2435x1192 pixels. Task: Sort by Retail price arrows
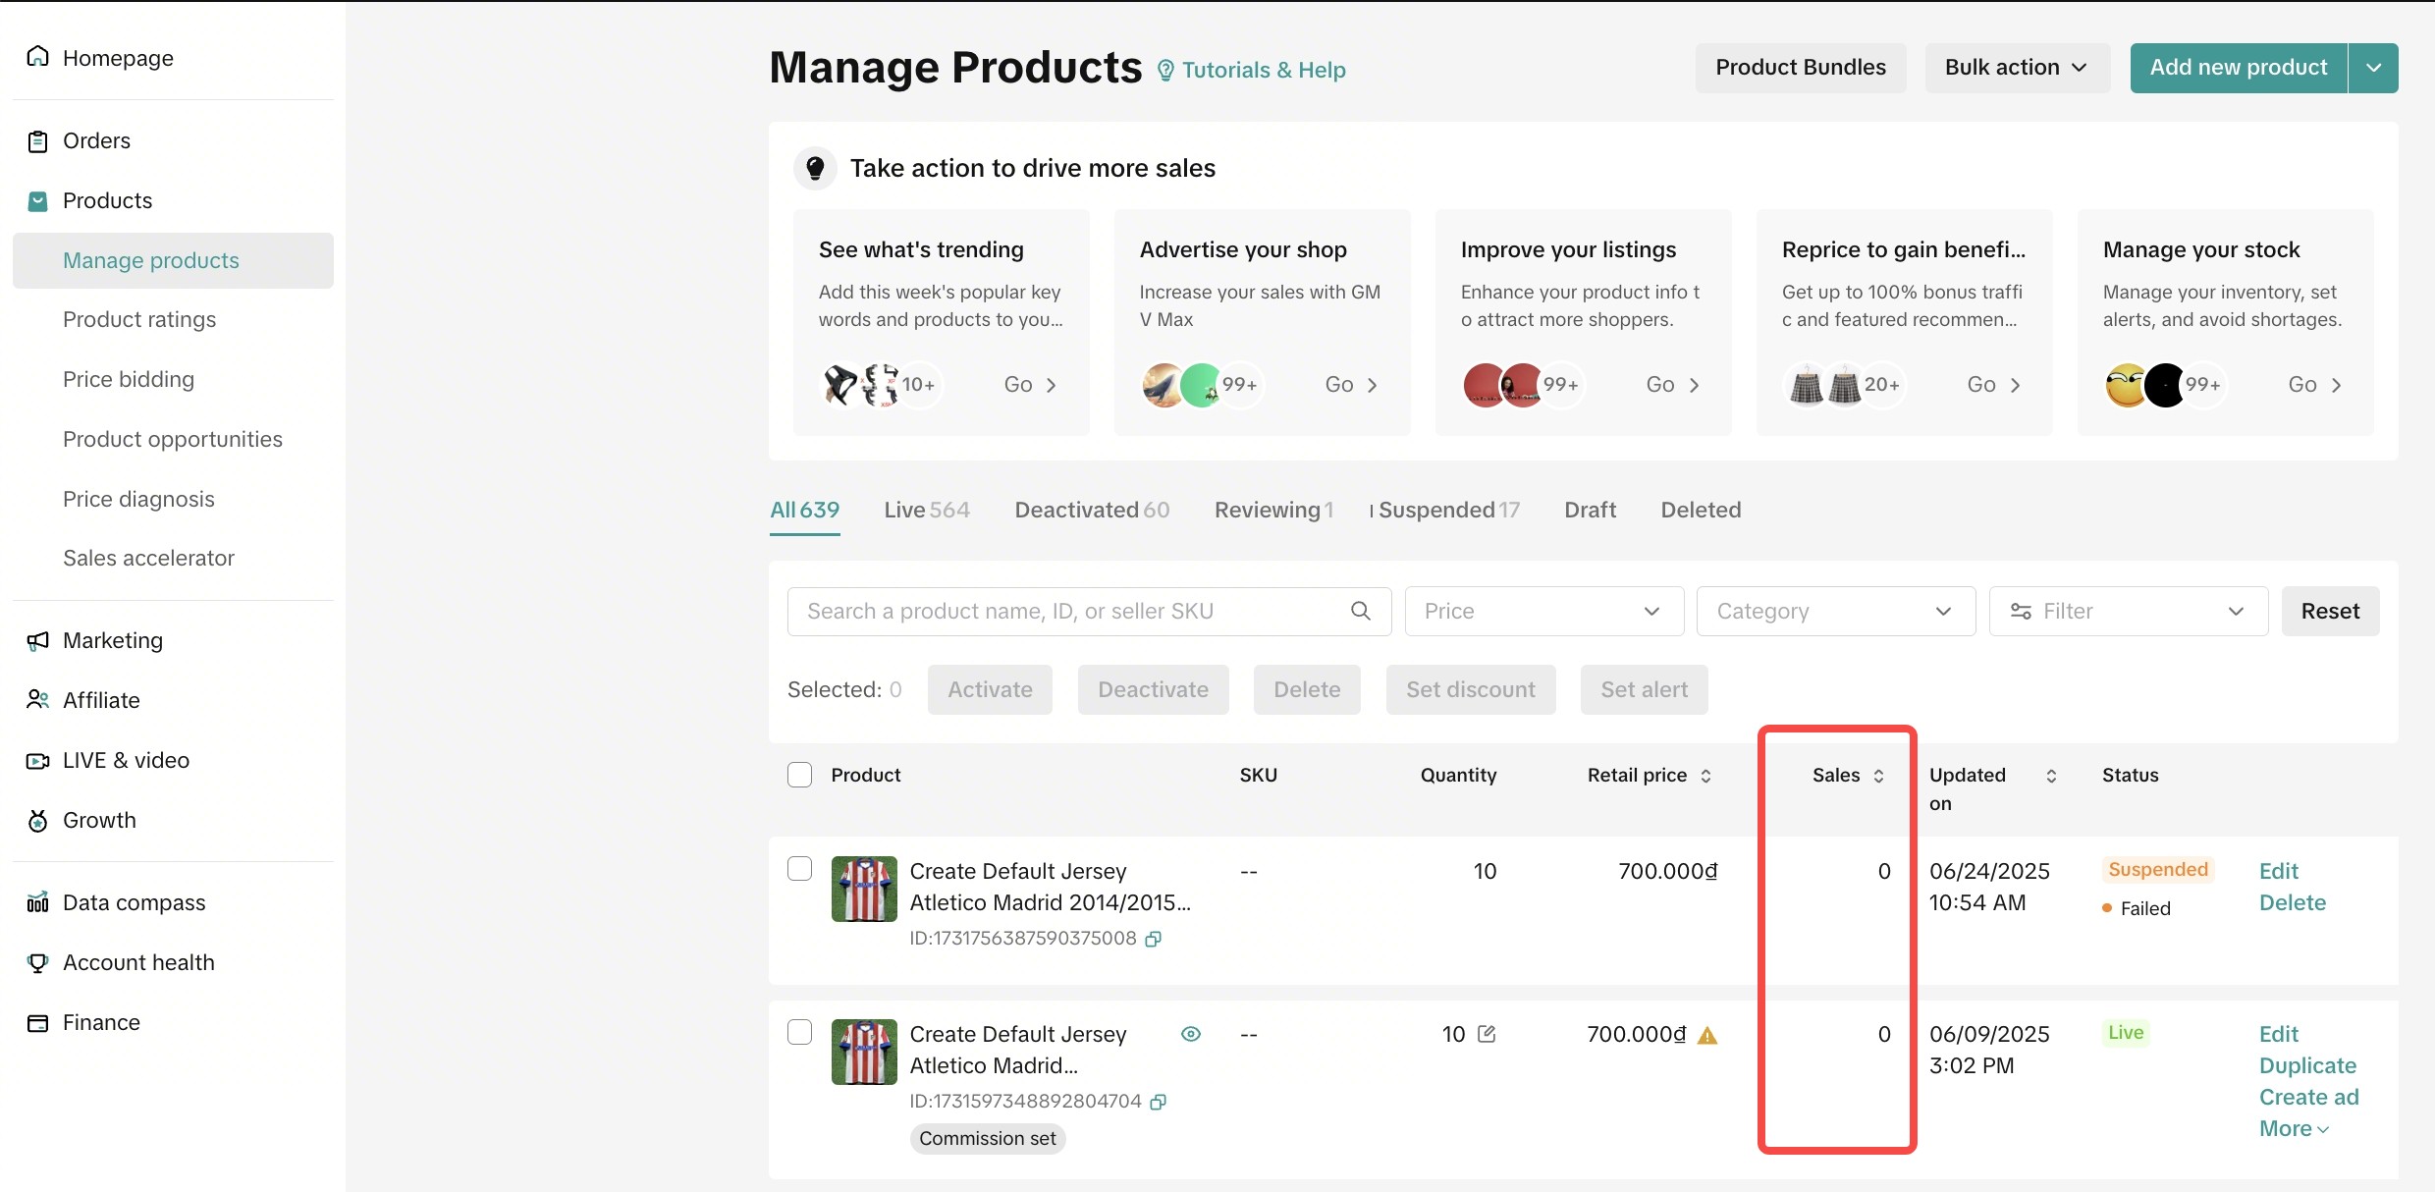tap(1706, 776)
